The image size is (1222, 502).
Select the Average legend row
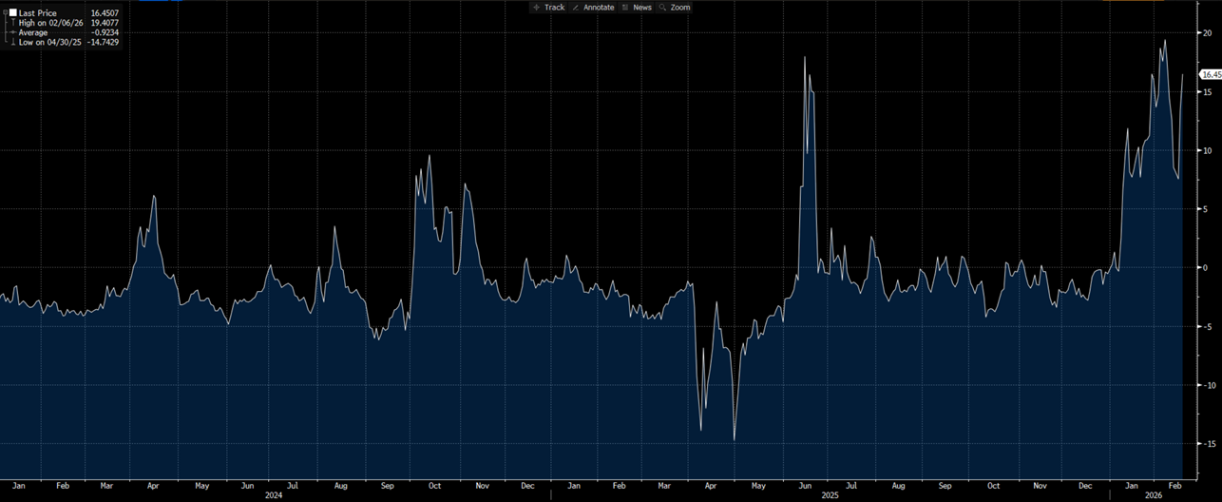(33, 32)
